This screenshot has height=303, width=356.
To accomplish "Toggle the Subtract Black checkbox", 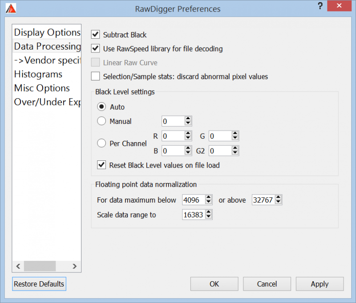I will point(95,35).
